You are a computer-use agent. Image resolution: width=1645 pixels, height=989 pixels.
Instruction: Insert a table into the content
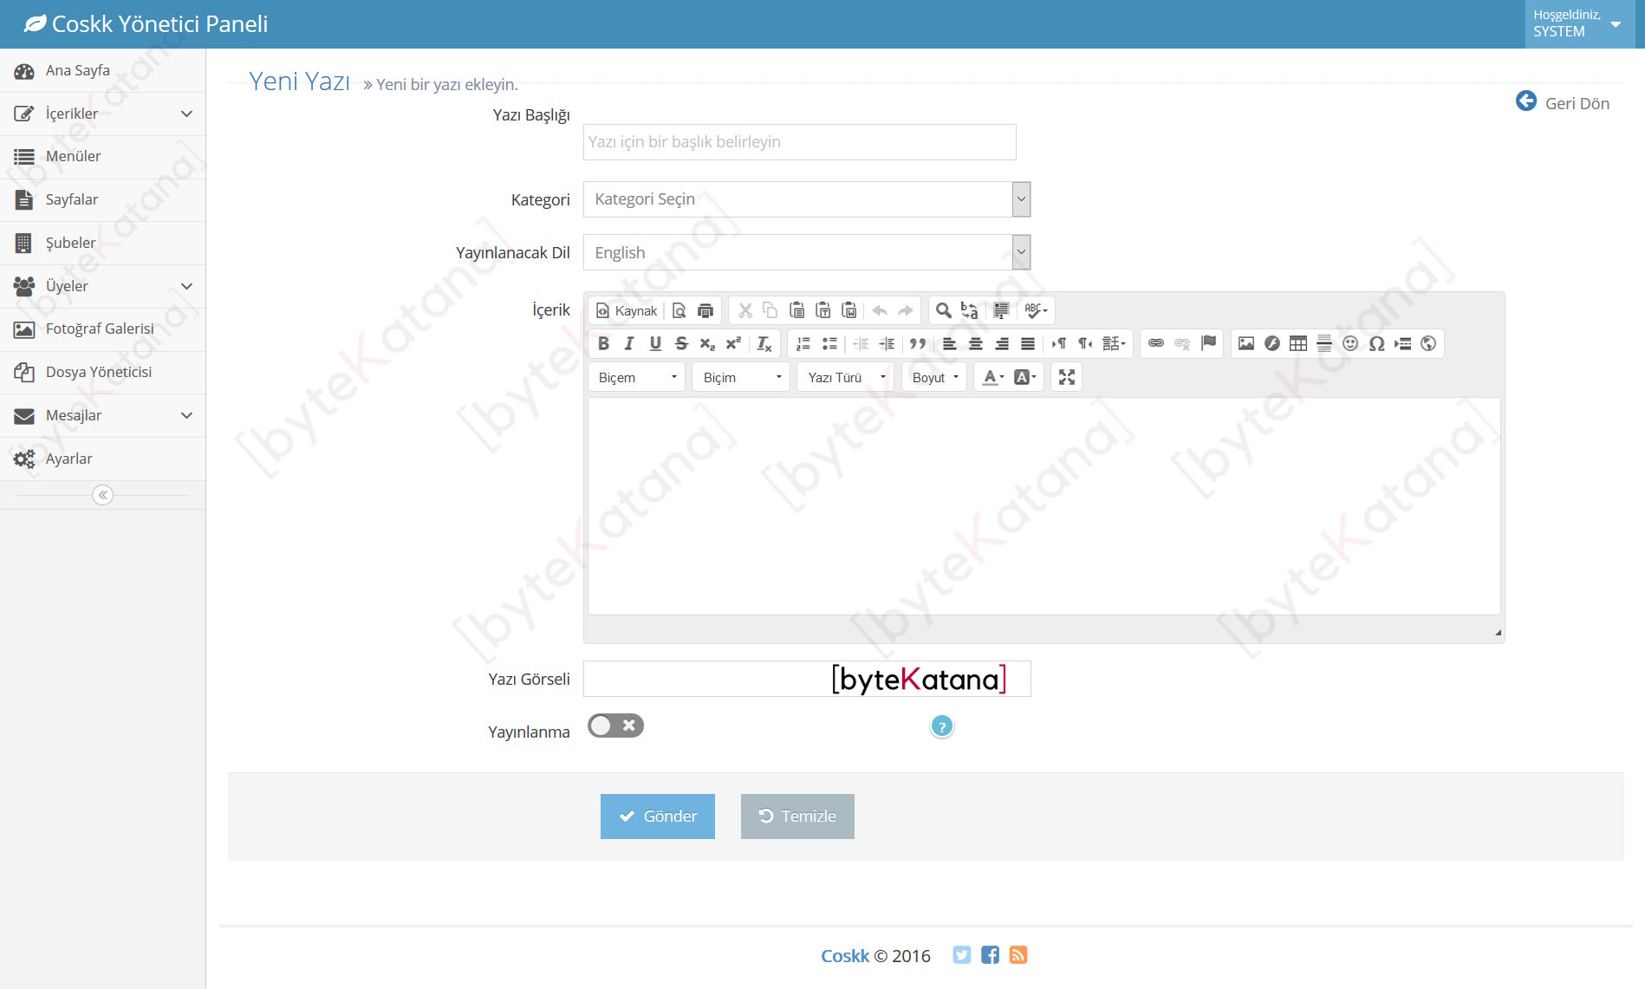tap(1297, 344)
